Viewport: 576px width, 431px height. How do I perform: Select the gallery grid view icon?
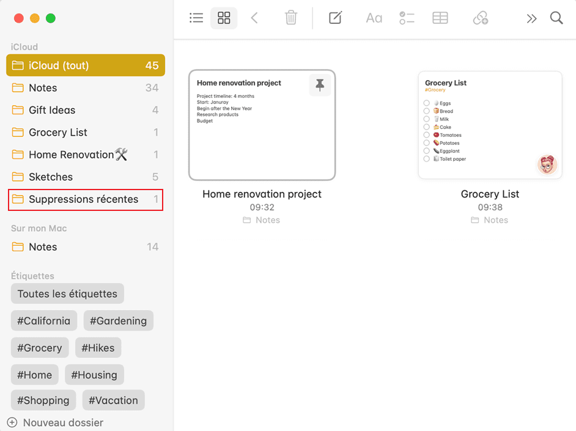(224, 18)
